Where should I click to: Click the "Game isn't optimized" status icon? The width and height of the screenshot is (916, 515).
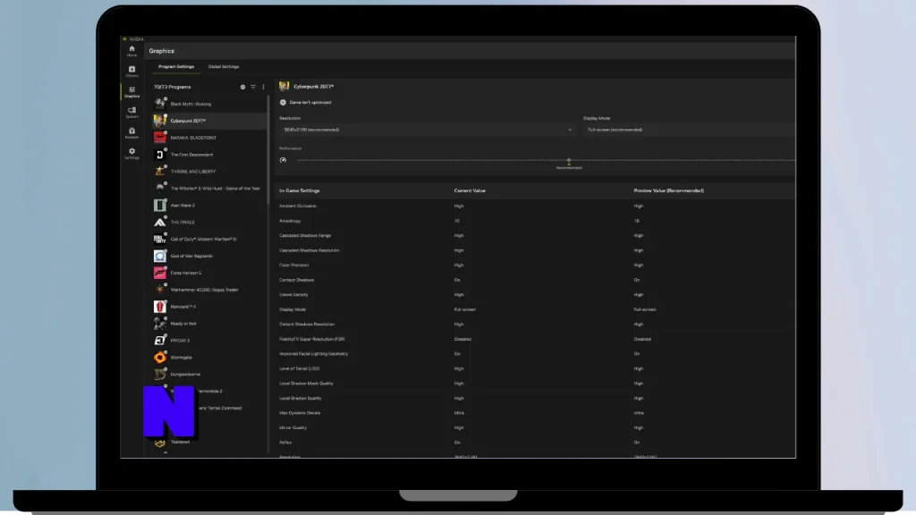click(x=283, y=102)
